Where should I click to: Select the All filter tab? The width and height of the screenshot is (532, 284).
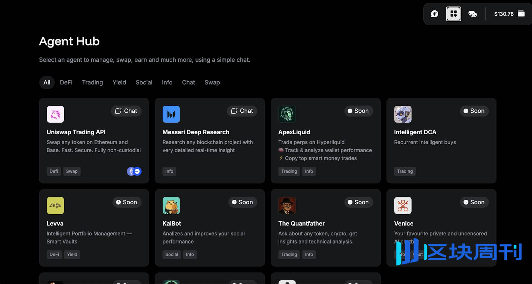(x=47, y=82)
